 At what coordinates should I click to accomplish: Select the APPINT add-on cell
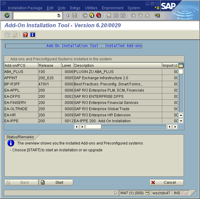click(x=21, y=78)
